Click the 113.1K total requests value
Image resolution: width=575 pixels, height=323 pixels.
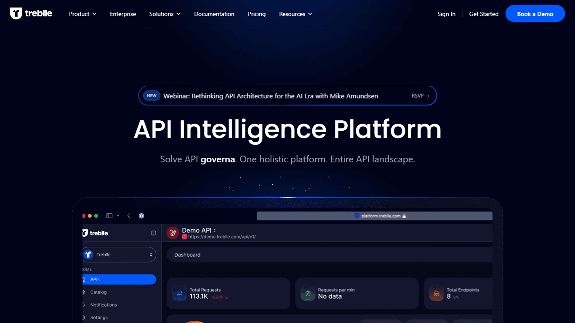[199, 297]
